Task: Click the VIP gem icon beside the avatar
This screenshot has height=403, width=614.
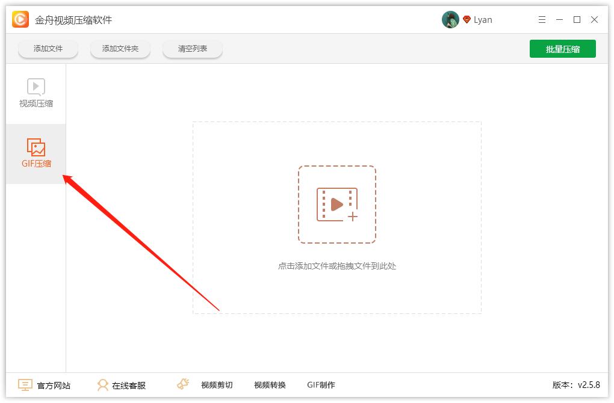Action: click(468, 19)
